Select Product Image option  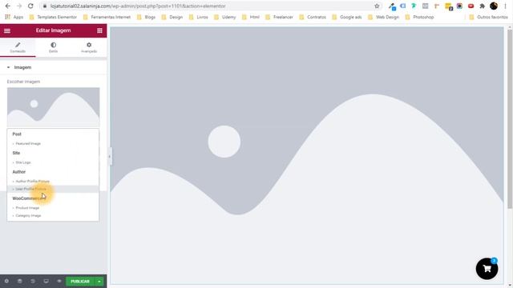coord(27,208)
